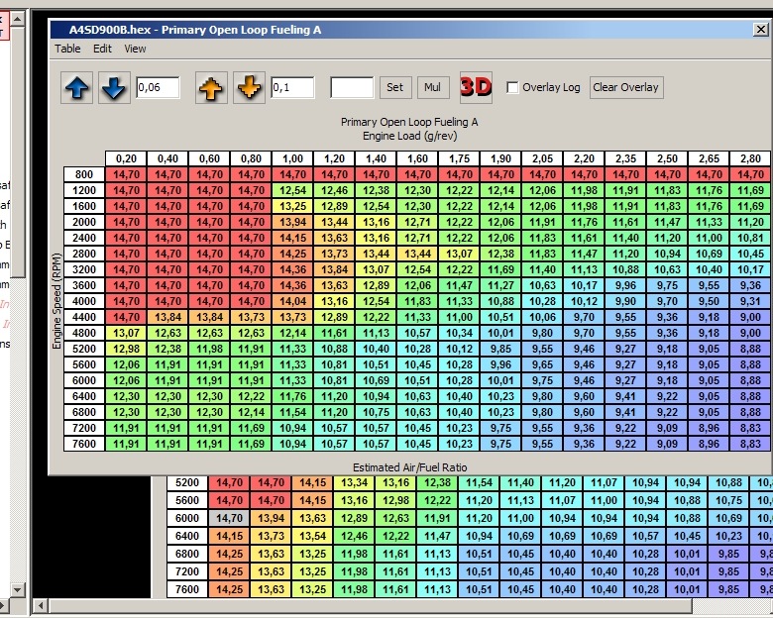Click the bottom horizontal scrollbar left arrow
Image resolution: width=773 pixels, height=618 pixels.
tap(41, 606)
